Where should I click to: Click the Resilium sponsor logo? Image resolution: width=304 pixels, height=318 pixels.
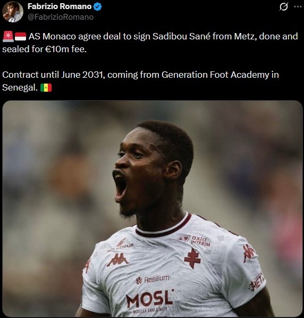tap(153, 280)
